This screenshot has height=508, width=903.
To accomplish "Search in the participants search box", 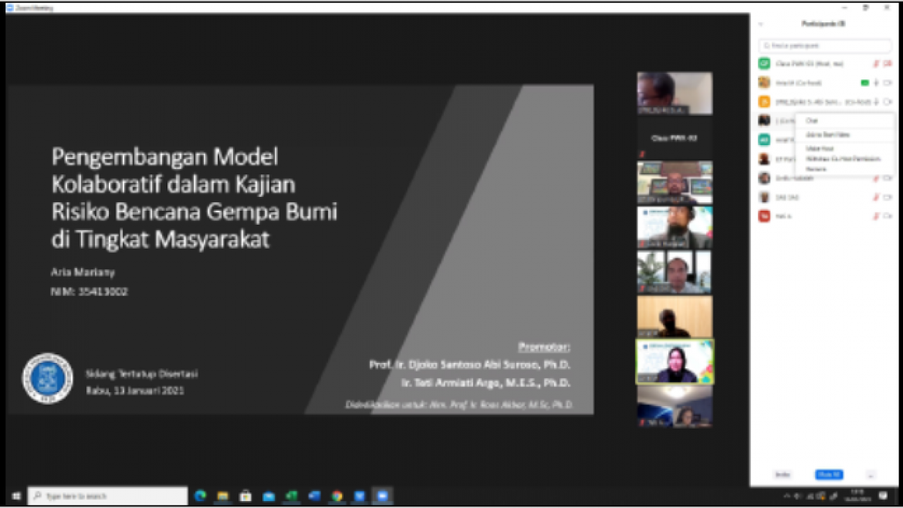I will coord(824,46).
